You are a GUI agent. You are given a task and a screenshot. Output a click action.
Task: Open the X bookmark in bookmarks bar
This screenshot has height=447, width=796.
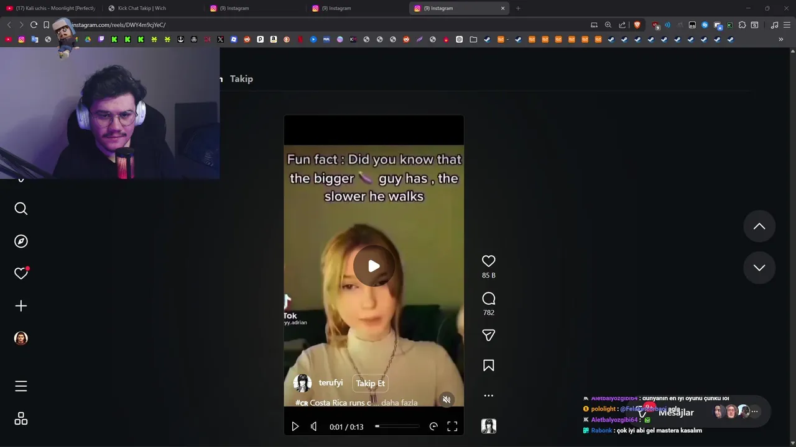tap(220, 39)
